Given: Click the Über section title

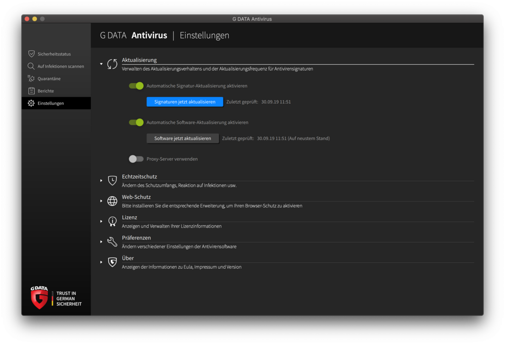Looking at the screenshot, I should tap(128, 258).
